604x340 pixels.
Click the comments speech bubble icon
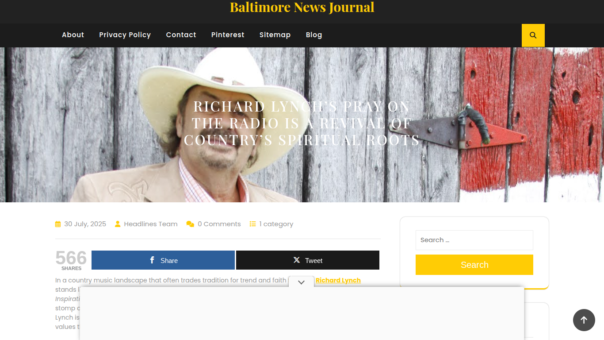(x=190, y=224)
